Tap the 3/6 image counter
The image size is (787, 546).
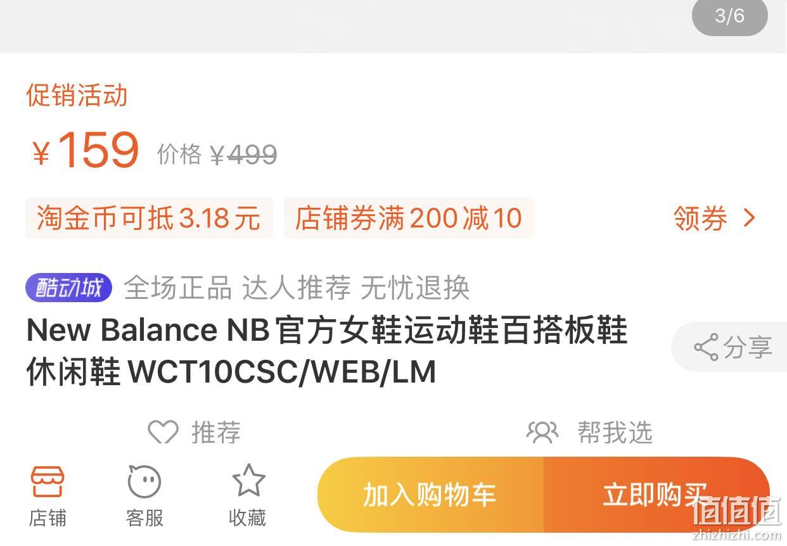pos(729,16)
